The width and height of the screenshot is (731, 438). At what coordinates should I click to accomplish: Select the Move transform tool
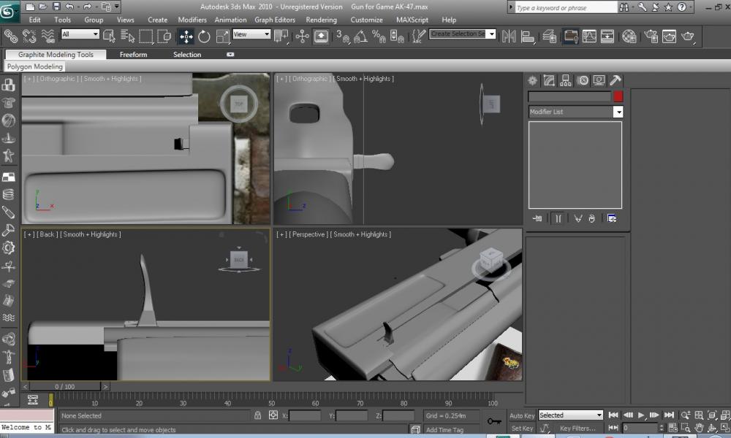point(186,36)
